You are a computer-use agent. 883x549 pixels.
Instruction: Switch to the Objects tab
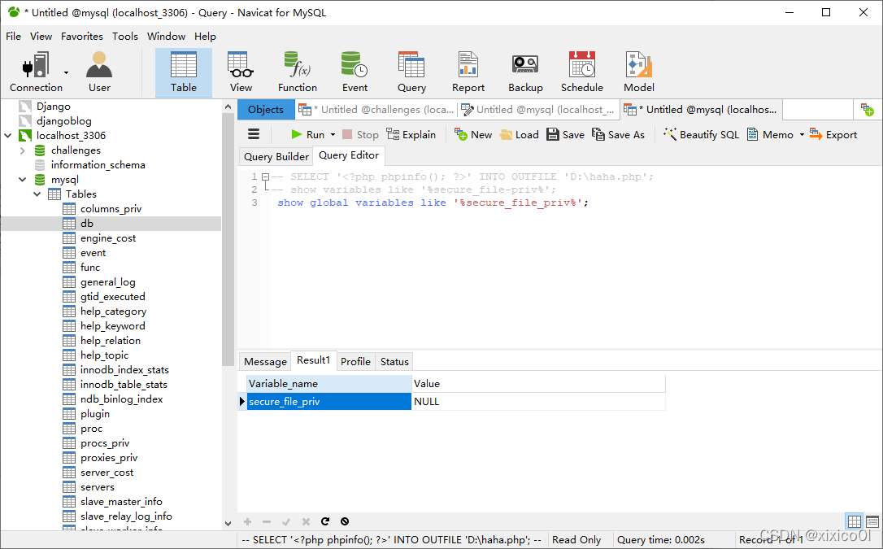pos(266,110)
